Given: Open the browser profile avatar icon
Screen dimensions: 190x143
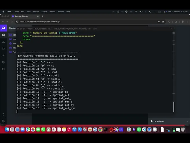Looking at the screenshot, I should (x=183, y=22).
